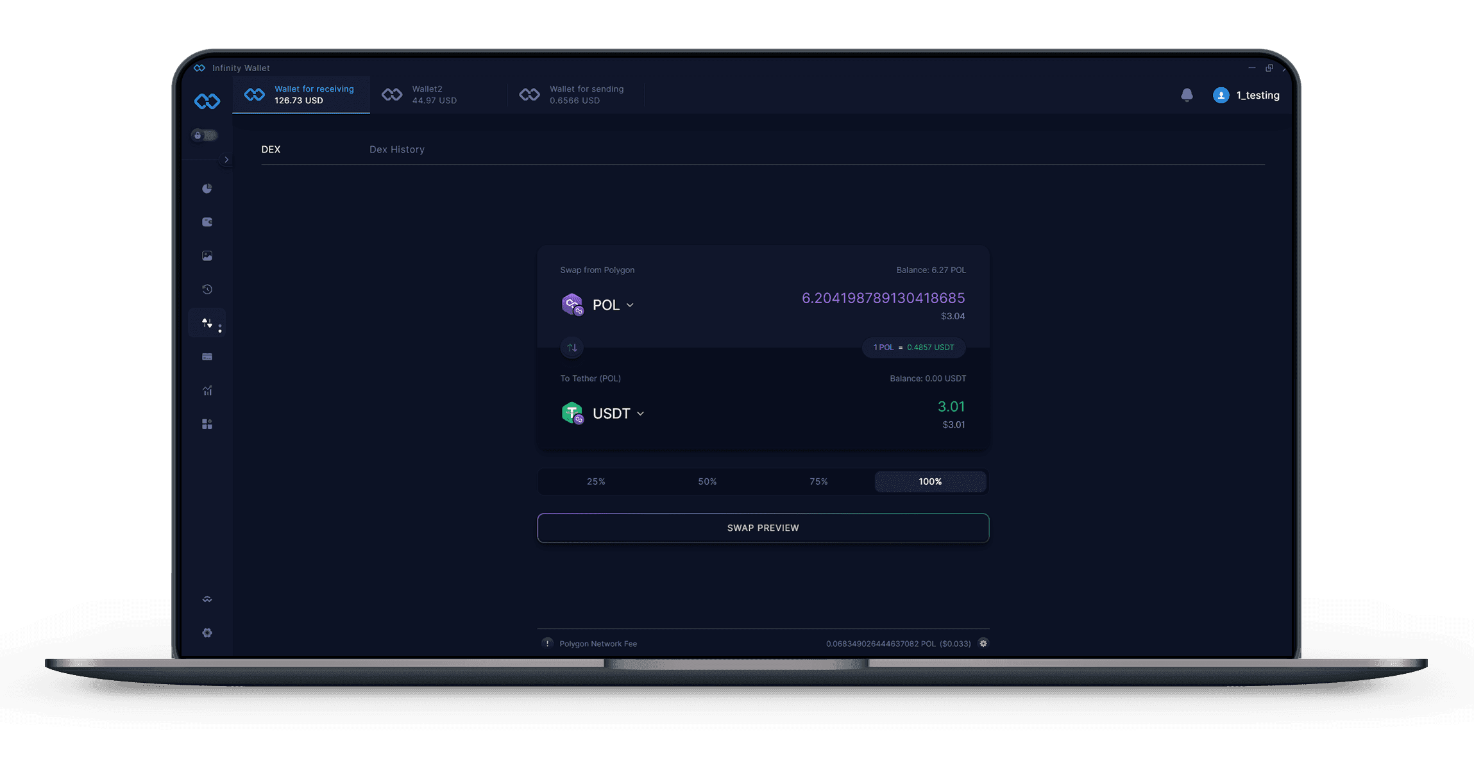The width and height of the screenshot is (1474, 770).
Task: Click Balance: 0.00 USDT text
Action: (x=928, y=378)
